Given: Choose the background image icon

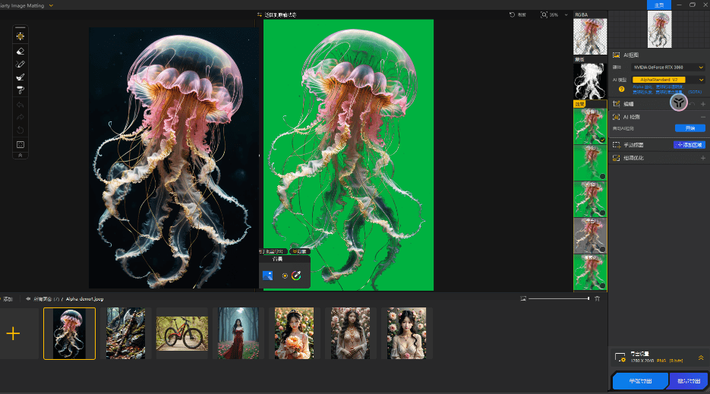Looking at the screenshot, I should coord(268,276).
